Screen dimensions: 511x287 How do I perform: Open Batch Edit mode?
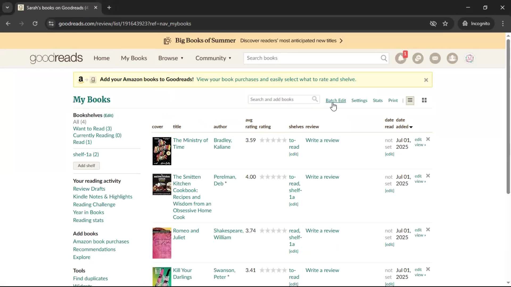[336, 100]
